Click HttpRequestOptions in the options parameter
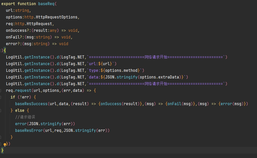This screenshot has height=158, width=257. tap(56, 17)
